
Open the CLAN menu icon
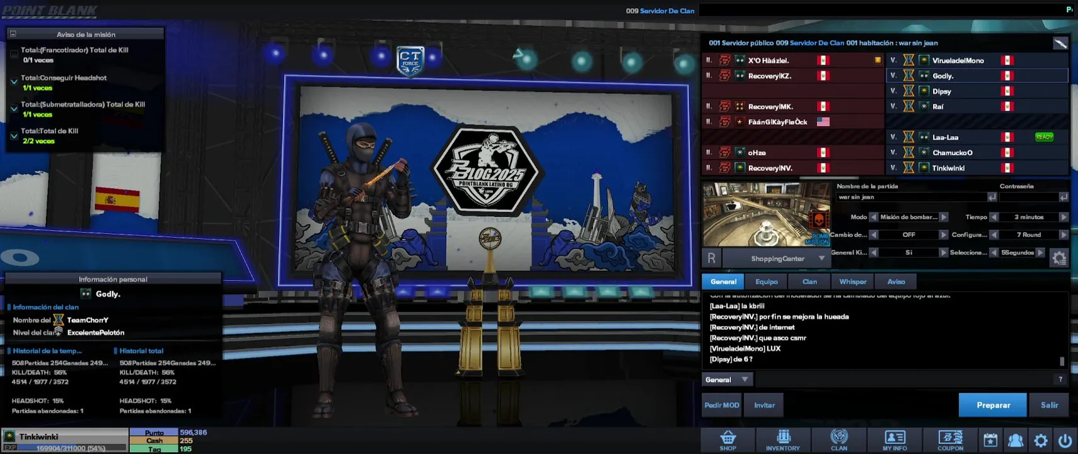tap(838, 440)
